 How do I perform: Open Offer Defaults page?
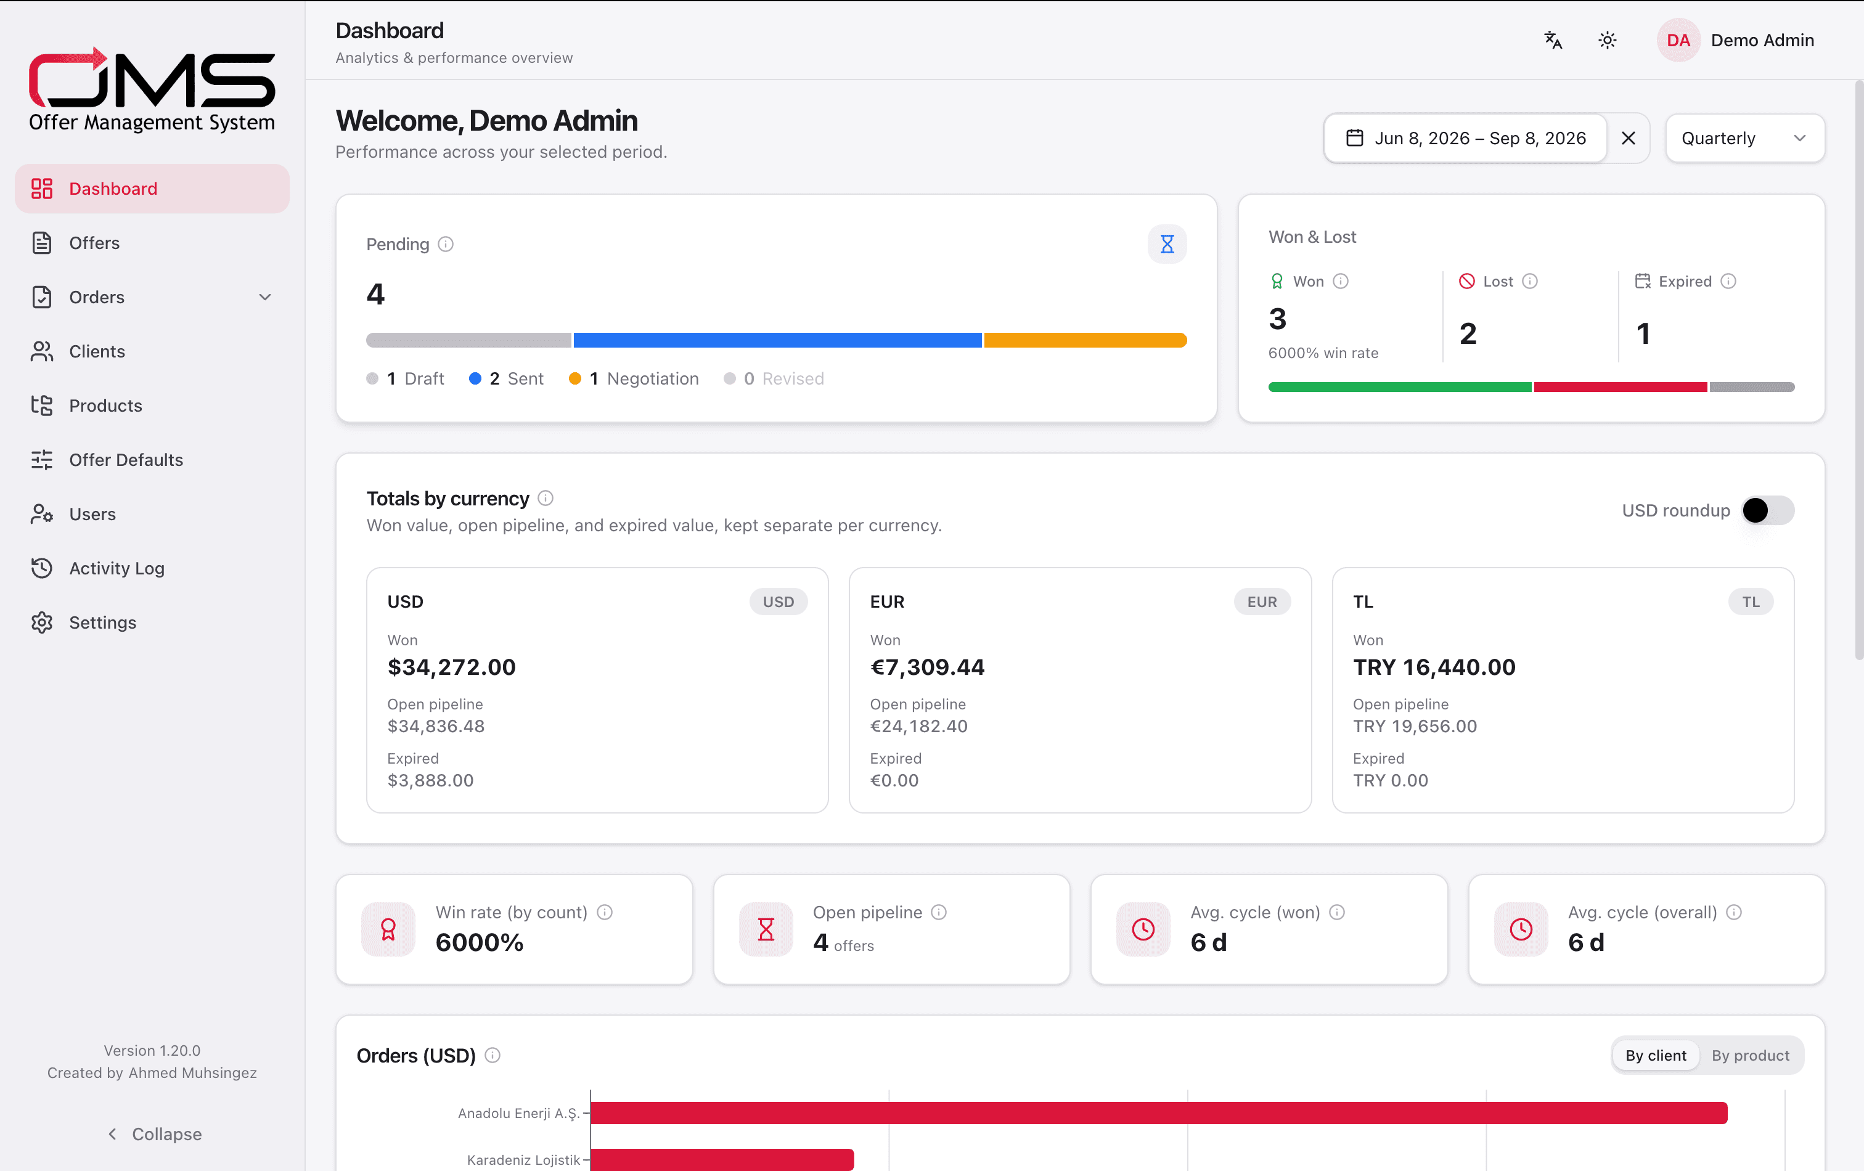(x=152, y=460)
